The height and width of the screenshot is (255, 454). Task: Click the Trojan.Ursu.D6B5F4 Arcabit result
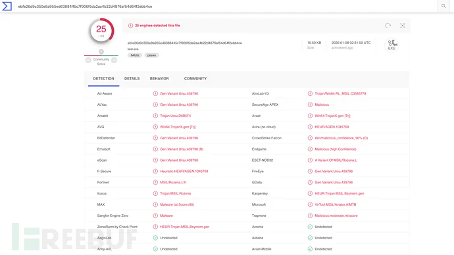176,116
